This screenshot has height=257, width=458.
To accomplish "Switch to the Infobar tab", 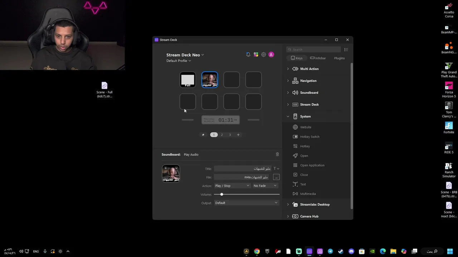I will point(318,58).
